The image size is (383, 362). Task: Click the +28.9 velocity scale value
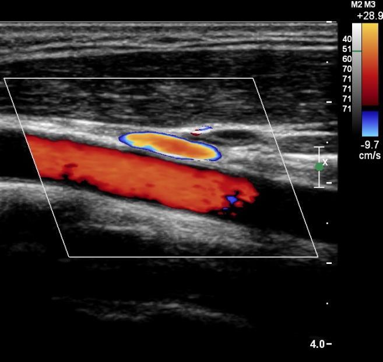pyautogui.click(x=370, y=16)
